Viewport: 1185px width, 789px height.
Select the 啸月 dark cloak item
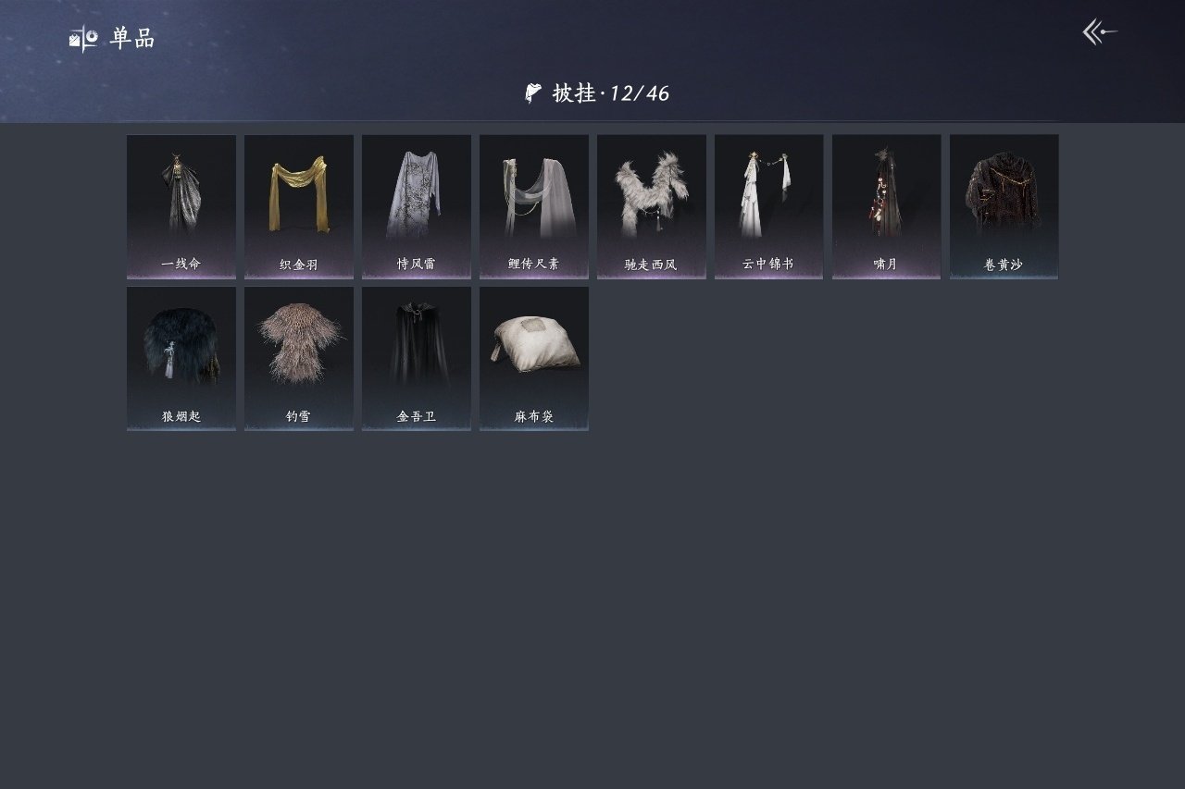(887, 206)
